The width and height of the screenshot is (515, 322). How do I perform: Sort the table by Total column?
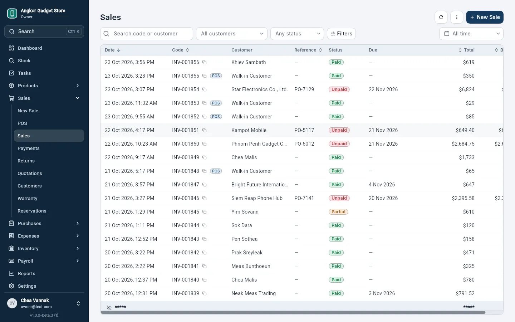pos(466,50)
